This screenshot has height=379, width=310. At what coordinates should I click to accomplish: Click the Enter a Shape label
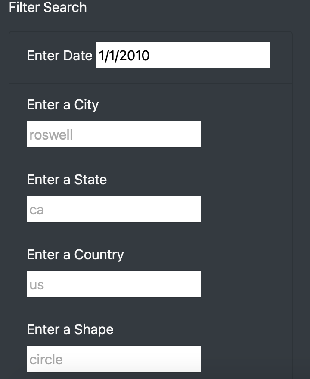pos(70,329)
